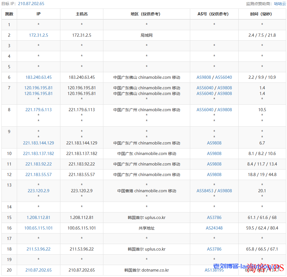Open AS9808 link in hop 9 row
The width and height of the screenshot is (287, 277).
coord(214,143)
